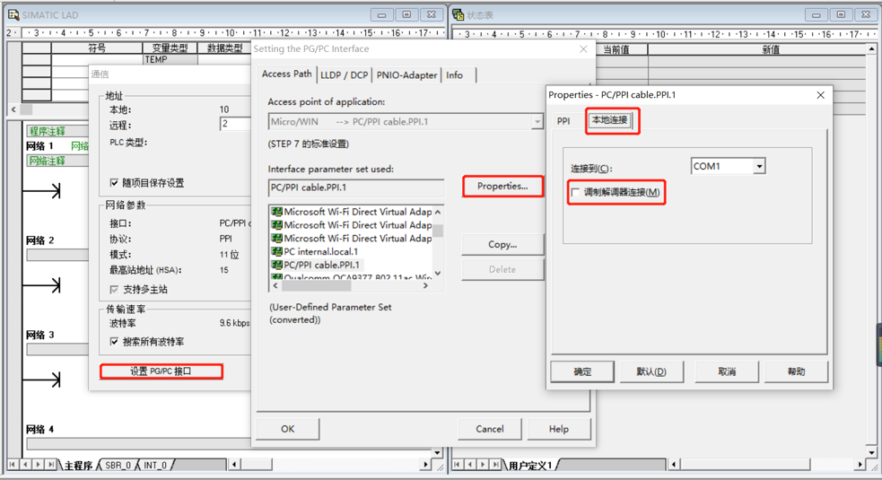This screenshot has width=882, height=480.
Task: Select Network 2 label in LAD editor
Action: [40, 240]
